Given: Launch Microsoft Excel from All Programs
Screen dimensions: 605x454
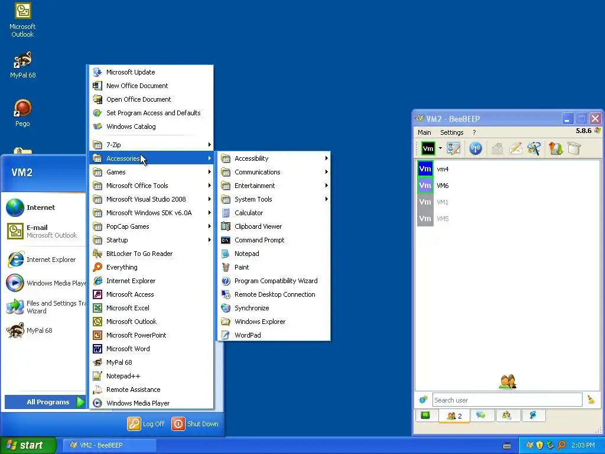Looking at the screenshot, I should point(151,308).
